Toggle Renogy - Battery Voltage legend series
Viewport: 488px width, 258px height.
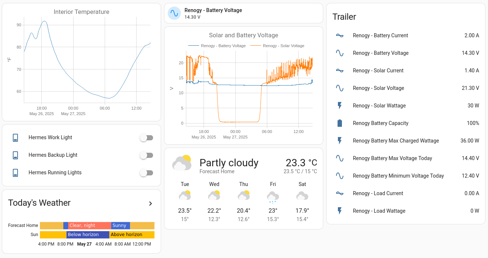point(217,46)
